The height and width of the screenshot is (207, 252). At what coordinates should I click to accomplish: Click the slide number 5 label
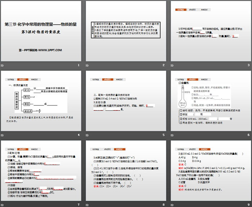(163, 135)
